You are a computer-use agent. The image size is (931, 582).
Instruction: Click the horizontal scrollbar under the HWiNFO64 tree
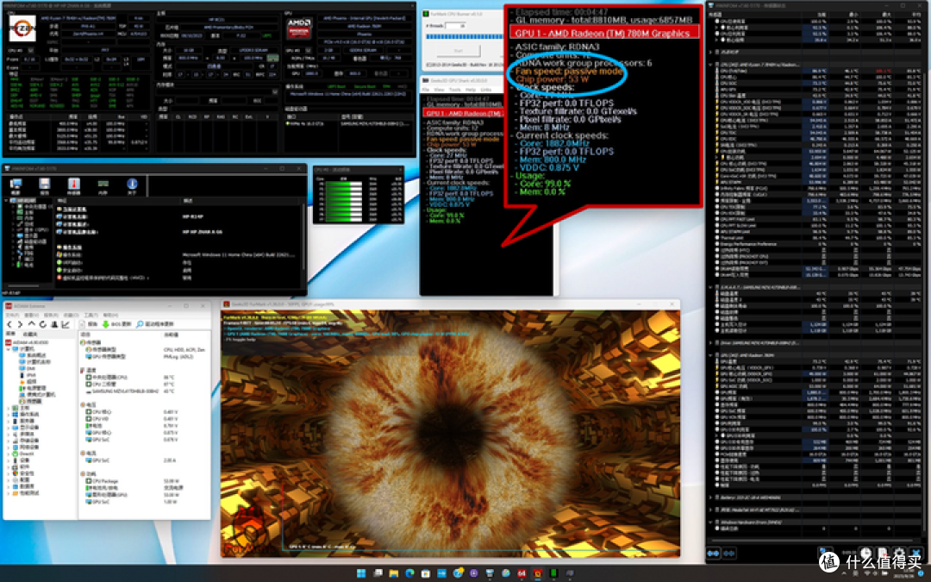coord(24,285)
